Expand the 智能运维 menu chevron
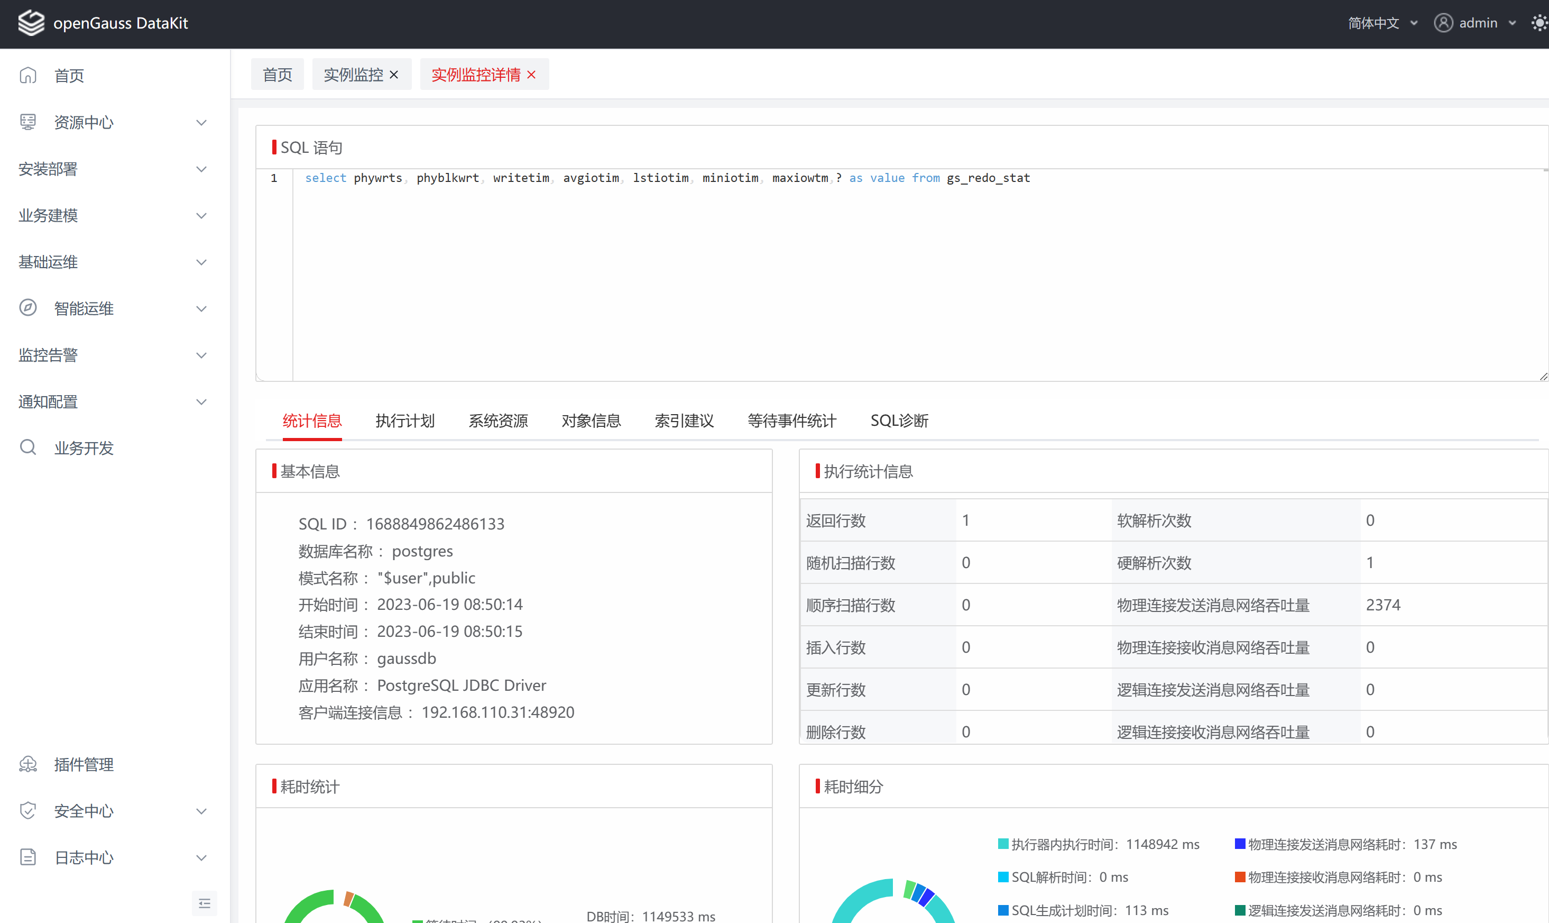 coord(201,308)
